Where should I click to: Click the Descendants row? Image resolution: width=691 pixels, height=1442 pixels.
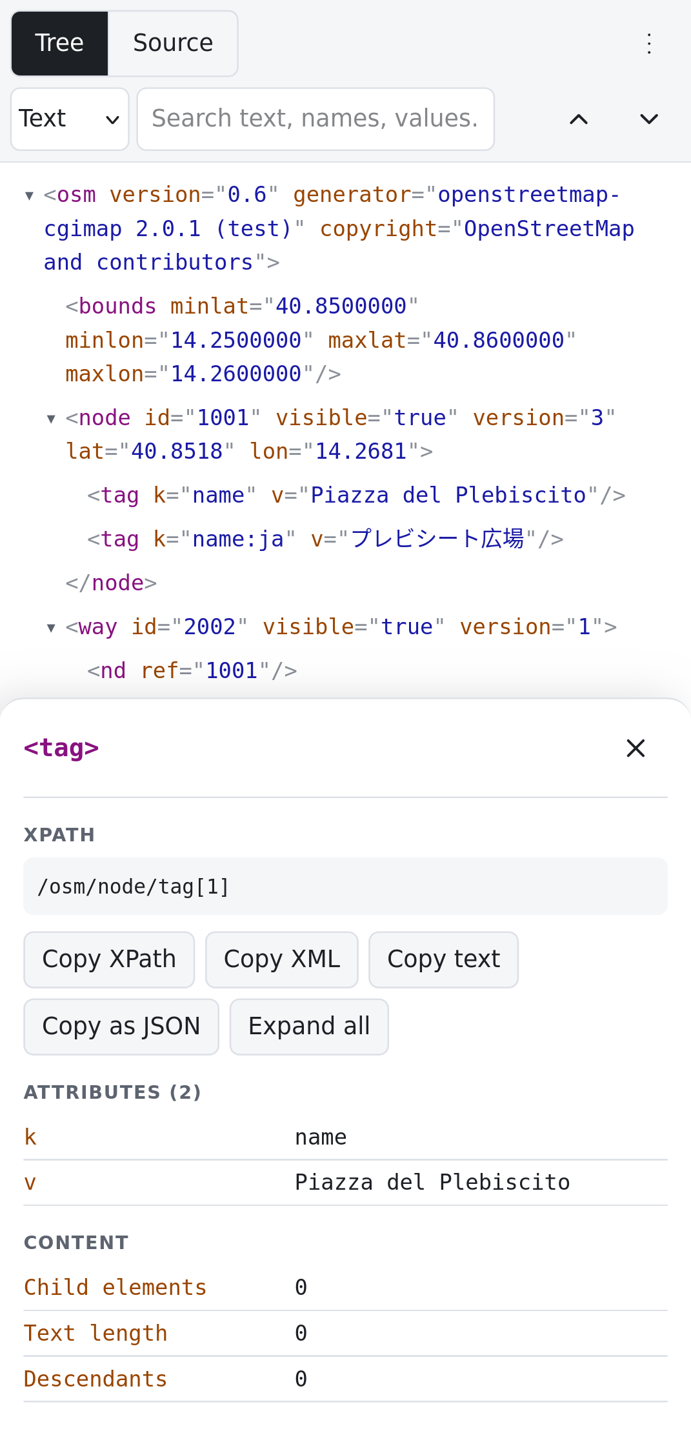[x=345, y=1379]
